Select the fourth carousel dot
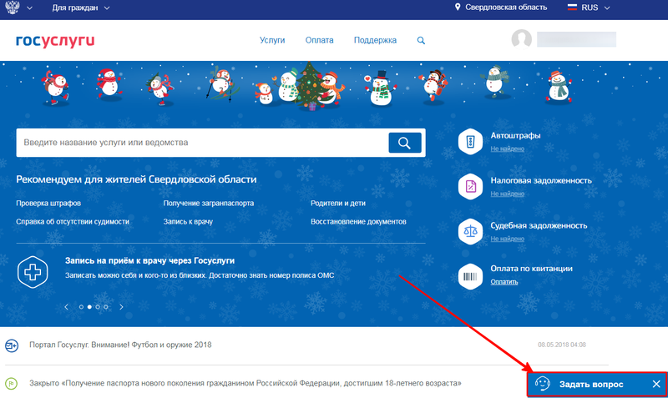 point(106,307)
